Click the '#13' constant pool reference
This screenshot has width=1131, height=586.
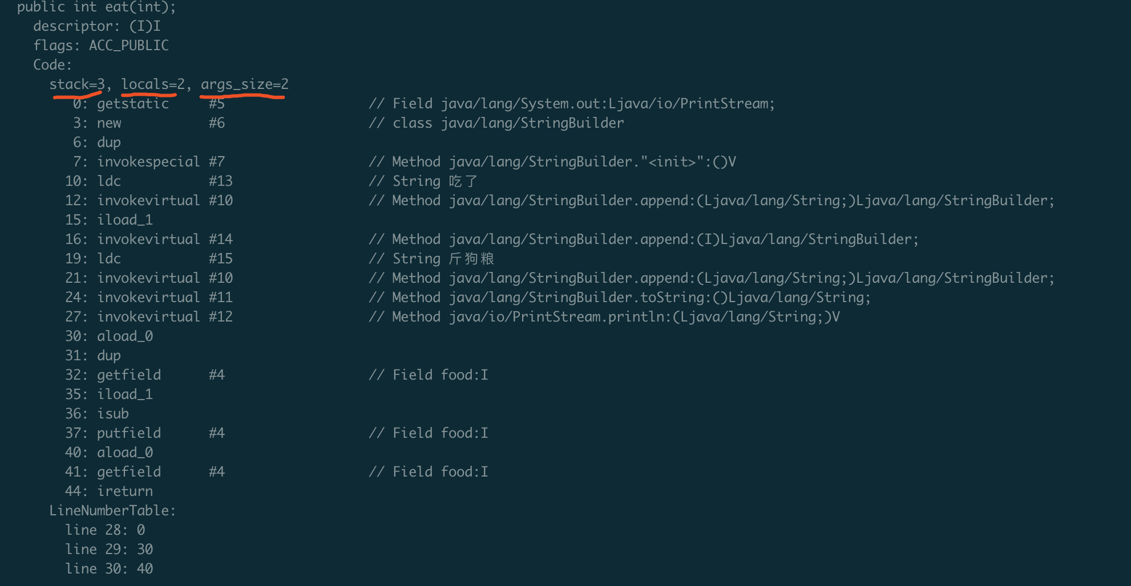click(220, 181)
